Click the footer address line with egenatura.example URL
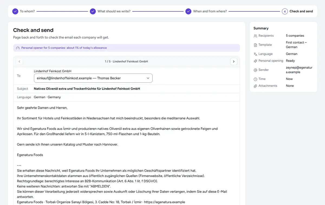Screen dimensions: 325x205 [x=101, y=202]
